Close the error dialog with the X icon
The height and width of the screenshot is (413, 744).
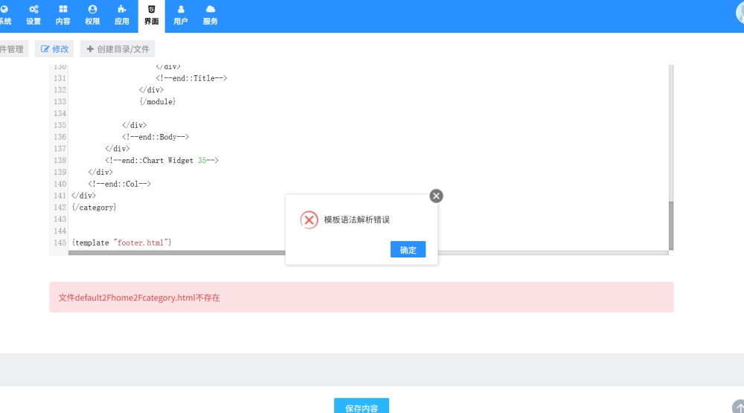pyautogui.click(x=436, y=196)
